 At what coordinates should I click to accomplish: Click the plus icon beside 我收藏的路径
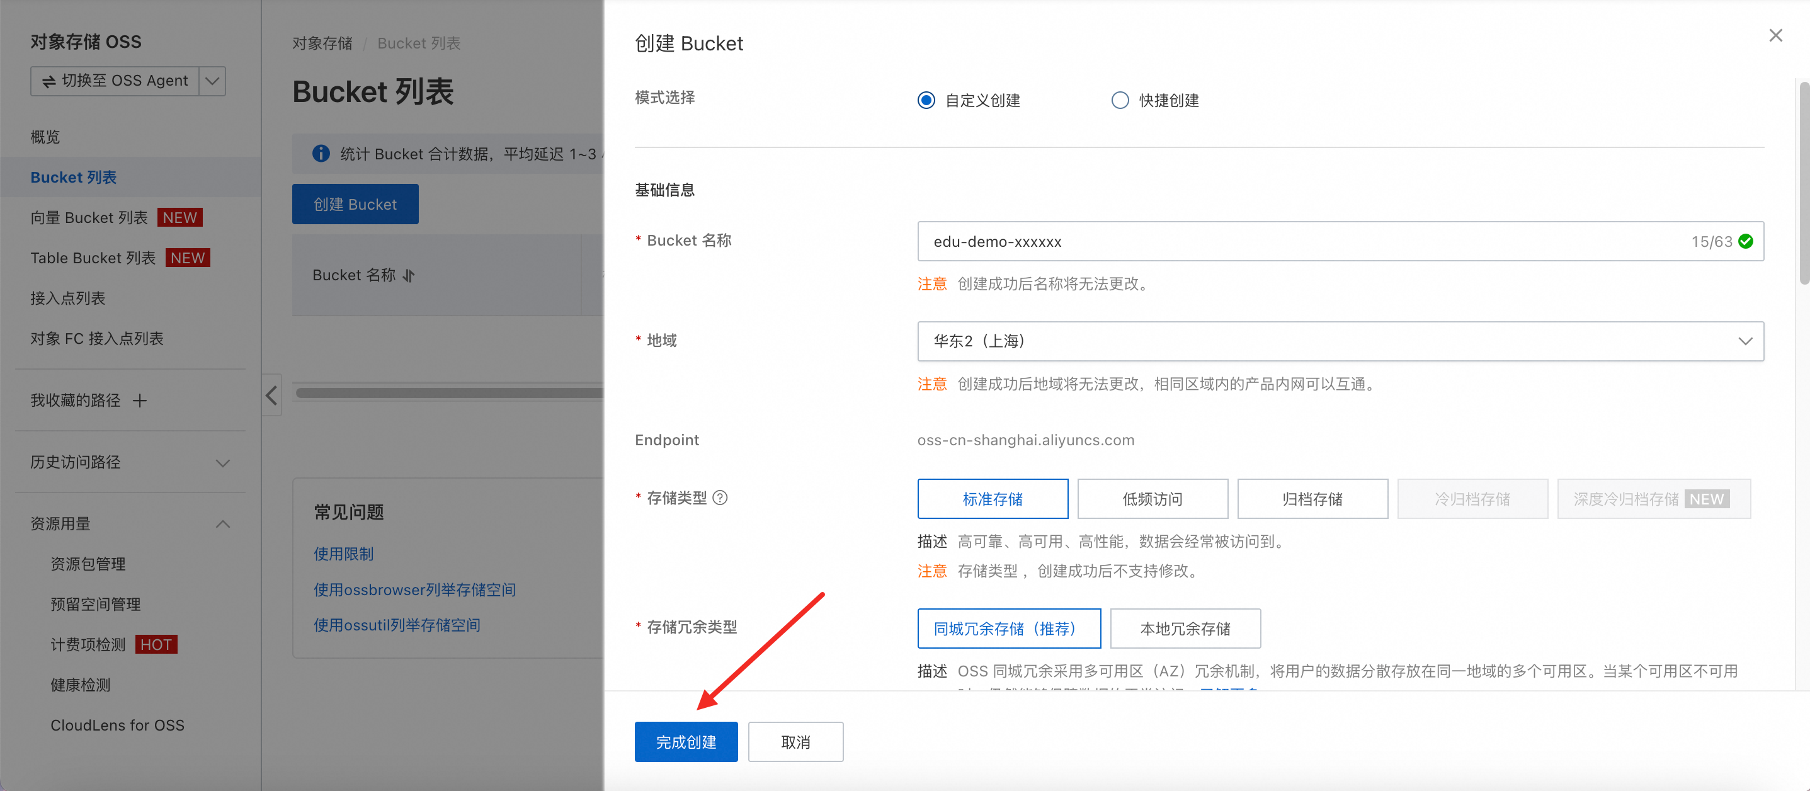click(x=140, y=401)
